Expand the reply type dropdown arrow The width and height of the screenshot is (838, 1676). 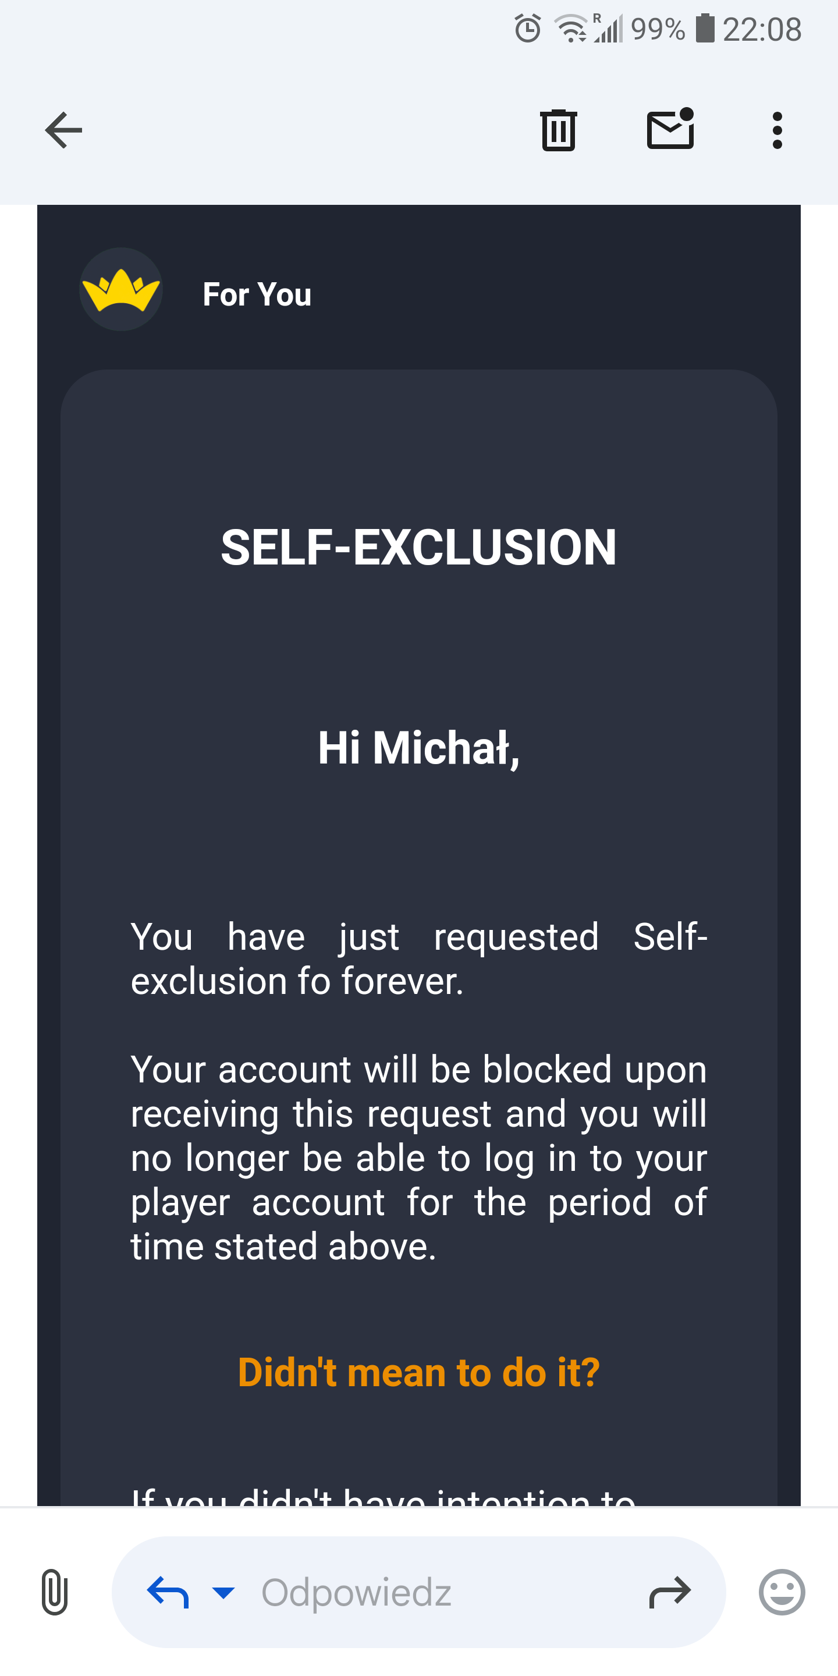coord(223,1592)
